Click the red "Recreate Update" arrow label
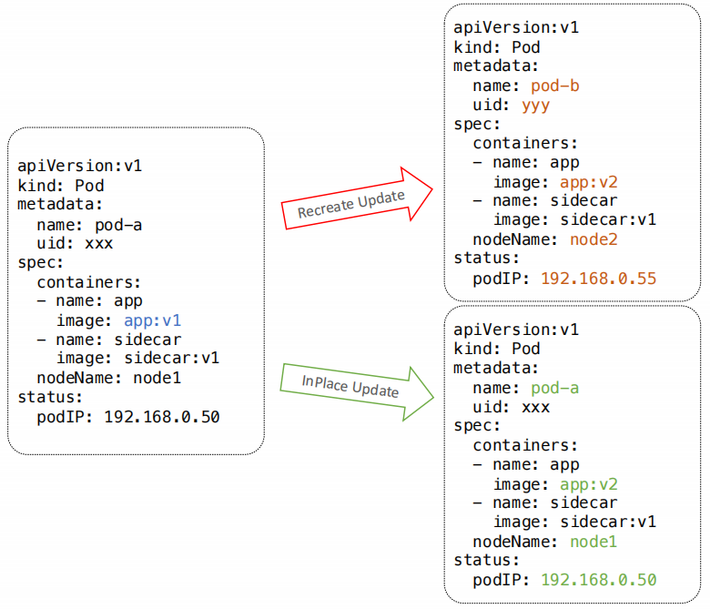The image size is (710, 609). pos(351,204)
